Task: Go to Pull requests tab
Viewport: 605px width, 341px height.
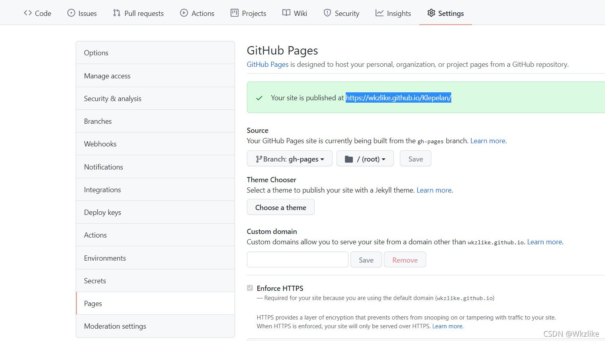Action: (x=138, y=13)
